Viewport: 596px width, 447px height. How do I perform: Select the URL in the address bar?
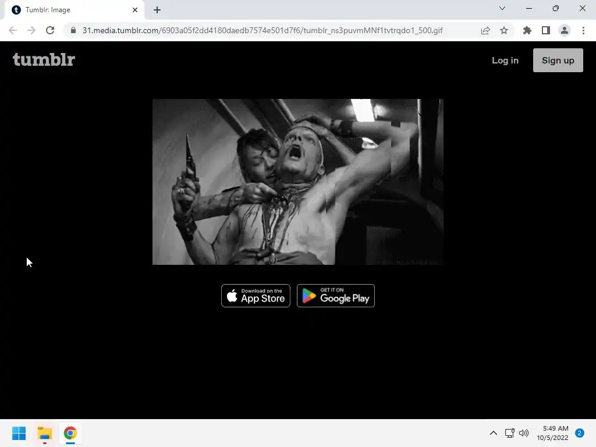click(x=262, y=30)
